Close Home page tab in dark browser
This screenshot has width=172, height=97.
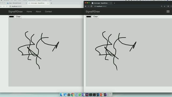(x=111, y=3)
